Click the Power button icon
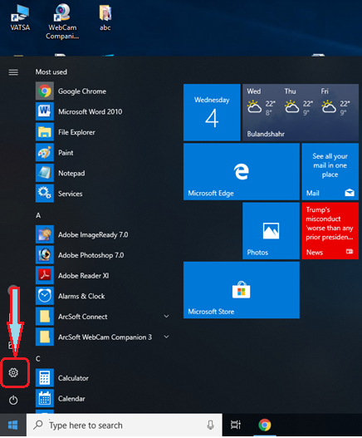Image resolution: width=362 pixels, height=438 pixels. coord(13,400)
